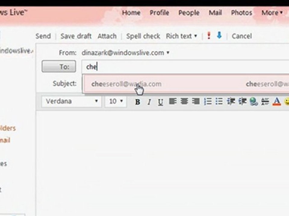Viewport: 289px width, 216px height.
Task: Open the emoticon picker
Action: 287,102
